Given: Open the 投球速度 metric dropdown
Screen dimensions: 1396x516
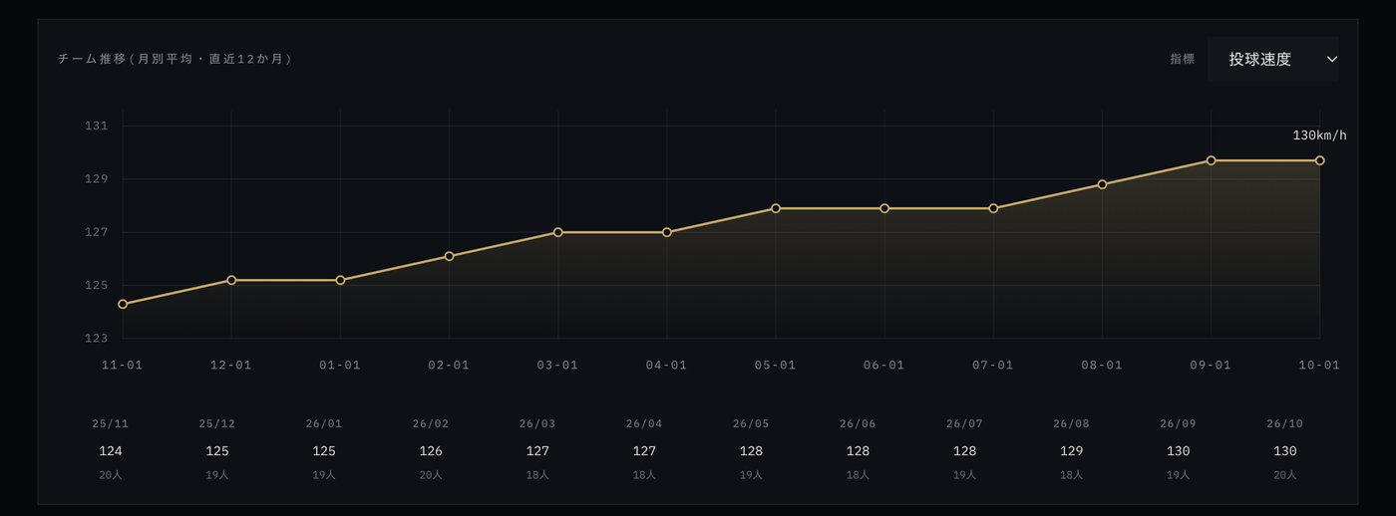Looking at the screenshot, I should click(1272, 60).
